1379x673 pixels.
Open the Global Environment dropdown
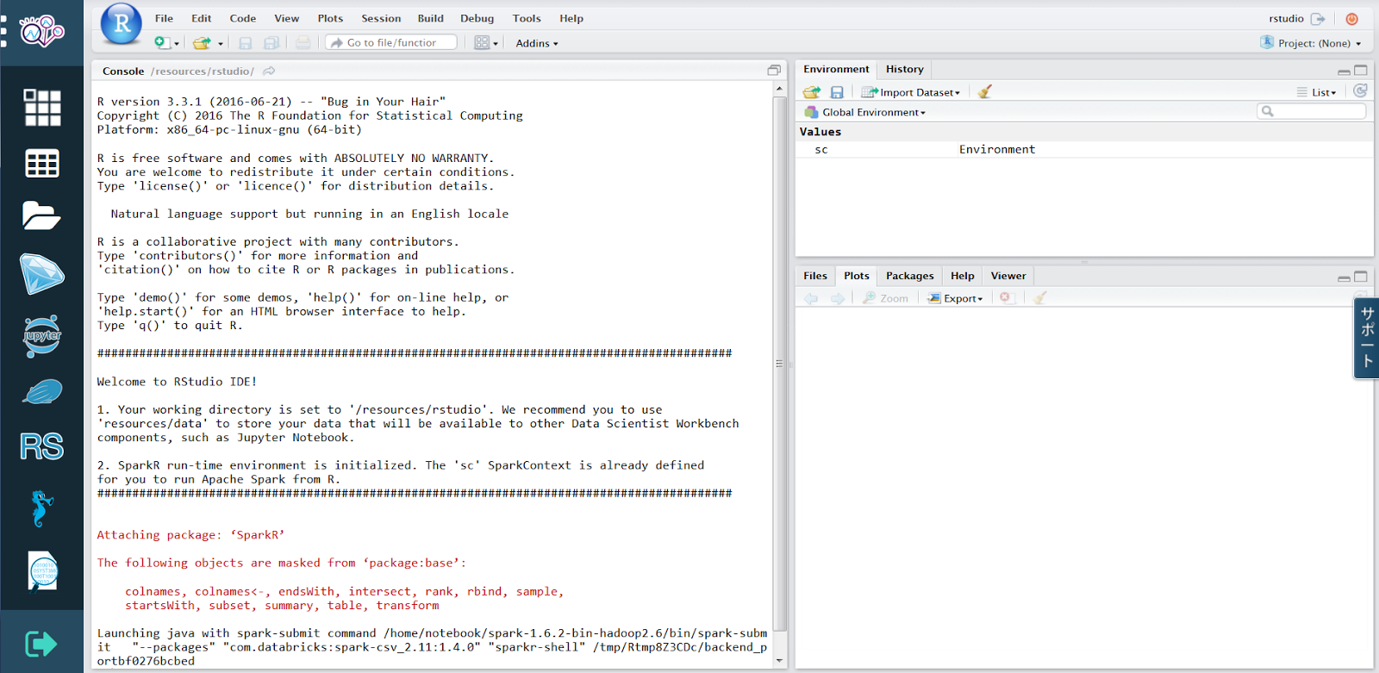click(865, 112)
